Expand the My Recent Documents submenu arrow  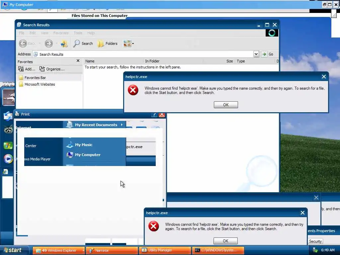coord(122,125)
